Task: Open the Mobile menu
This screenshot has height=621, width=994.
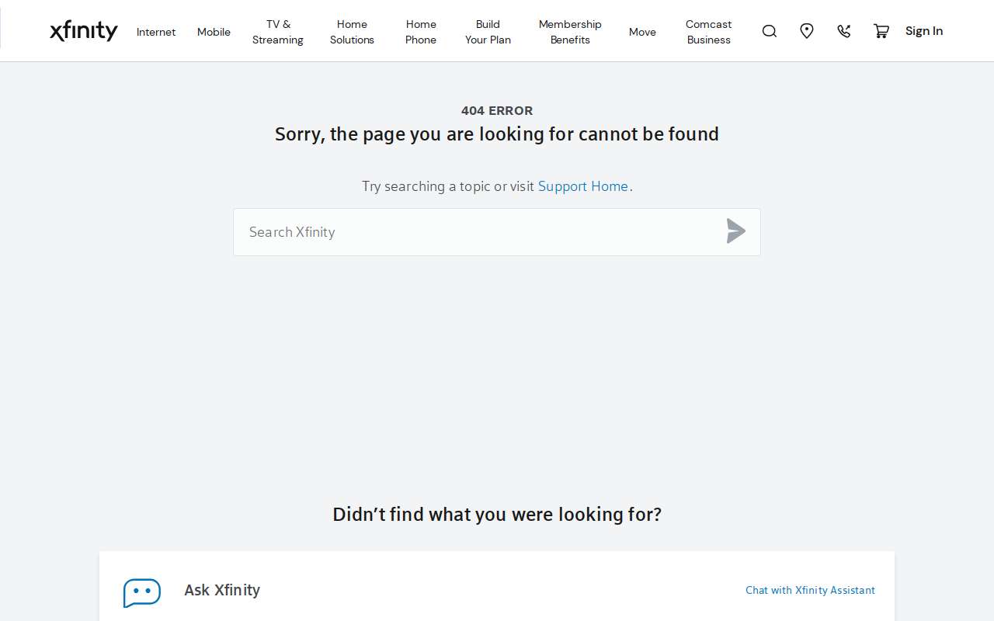Action: coord(214,32)
